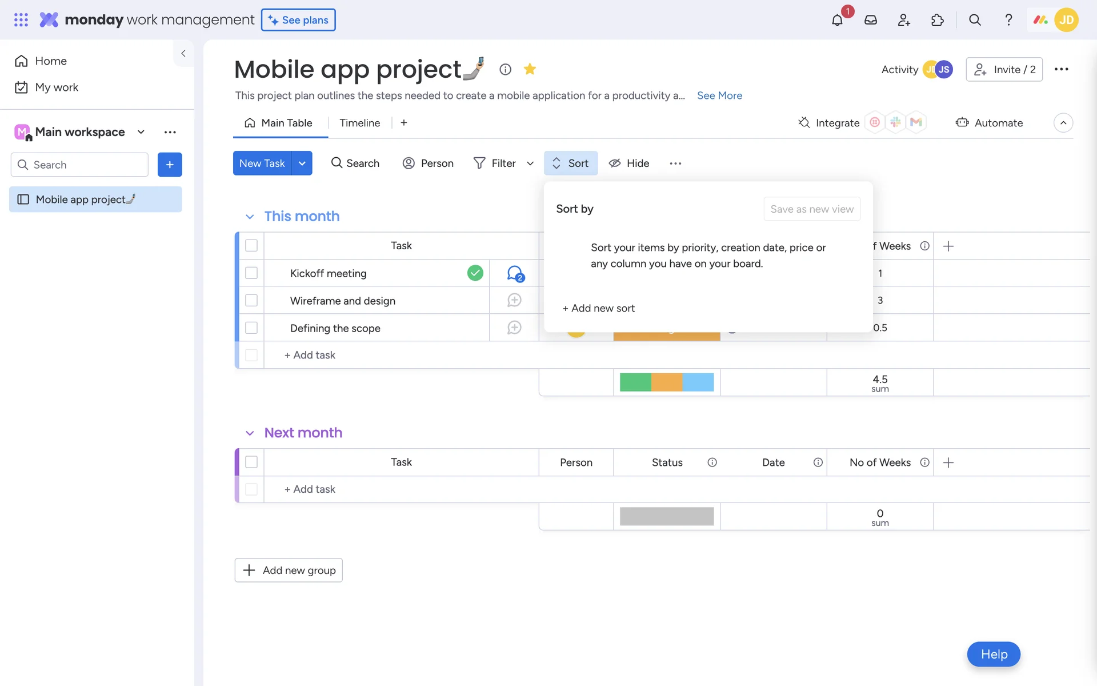Expand the Main workspace dropdown

(x=141, y=132)
